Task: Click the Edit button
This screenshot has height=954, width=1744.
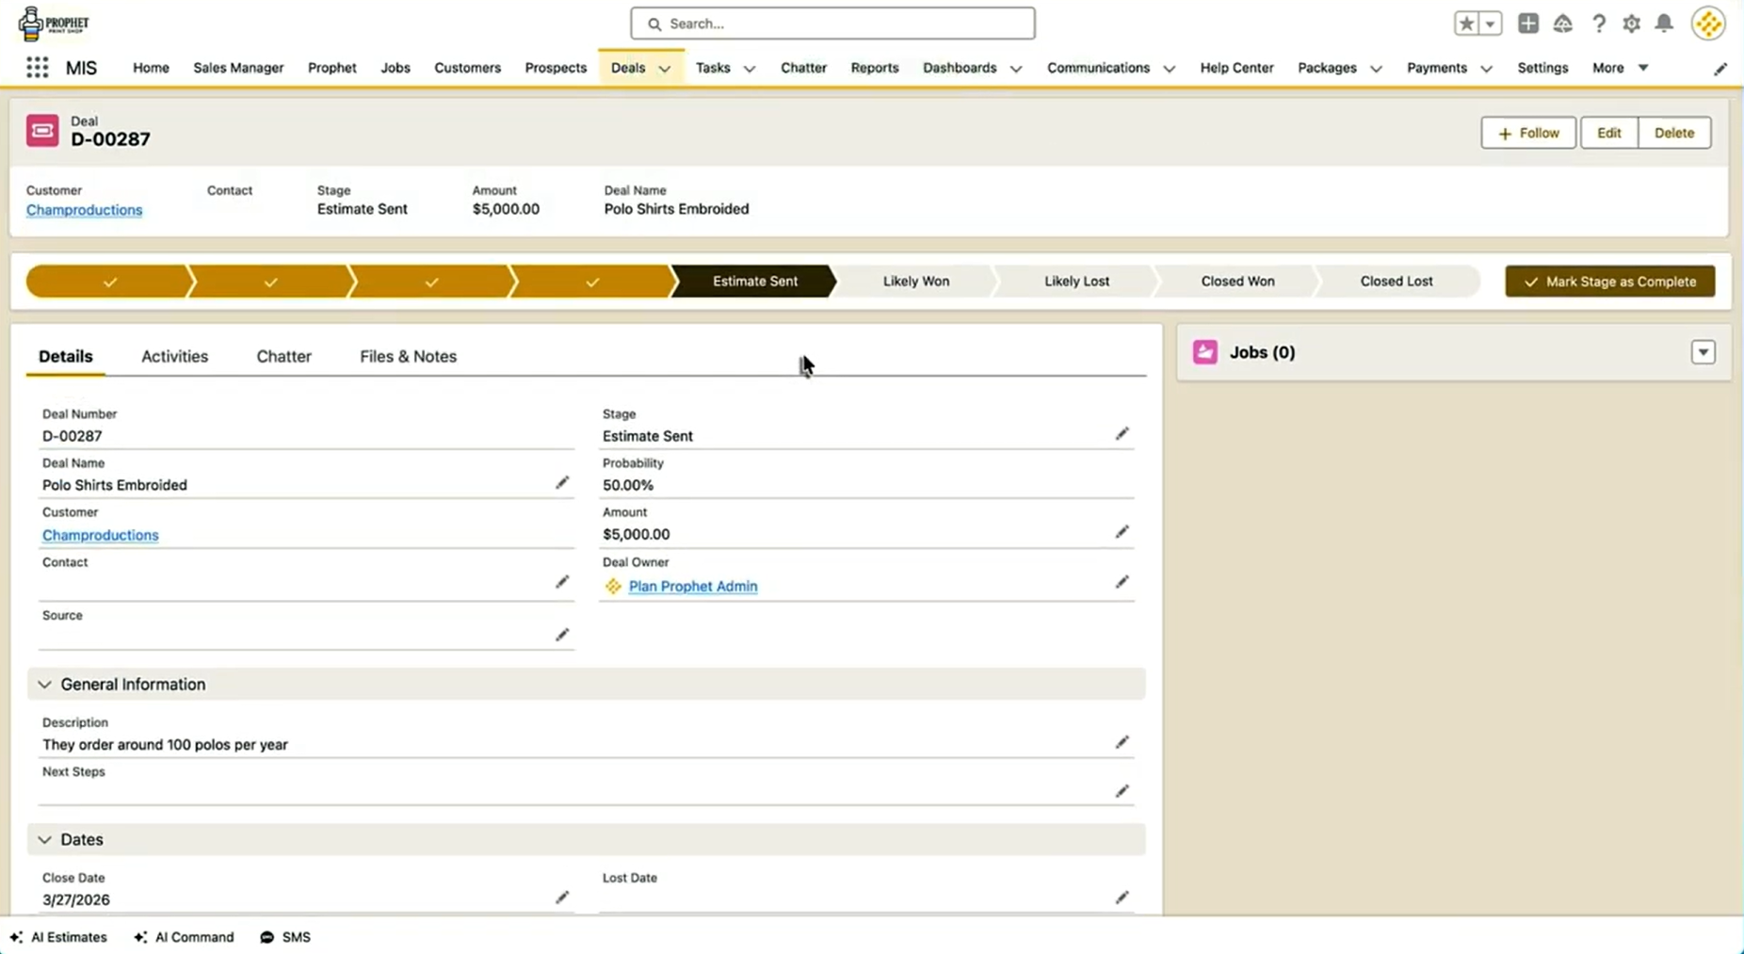Action: pyautogui.click(x=1608, y=133)
